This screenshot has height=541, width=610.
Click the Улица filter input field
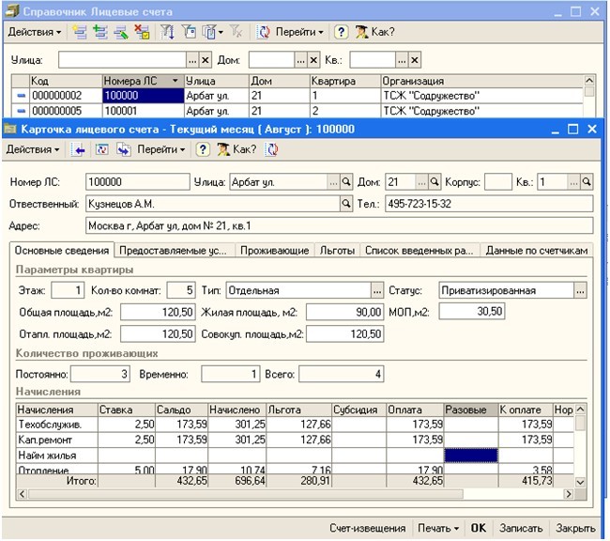tap(122, 60)
